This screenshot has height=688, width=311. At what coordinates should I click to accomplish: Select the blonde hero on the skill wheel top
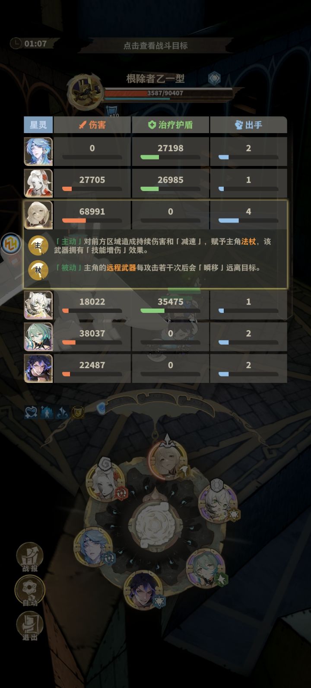click(x=168, y=460)
